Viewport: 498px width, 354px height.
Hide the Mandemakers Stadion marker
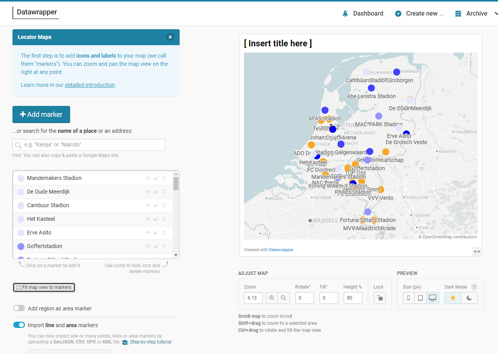tap(148, 178)
